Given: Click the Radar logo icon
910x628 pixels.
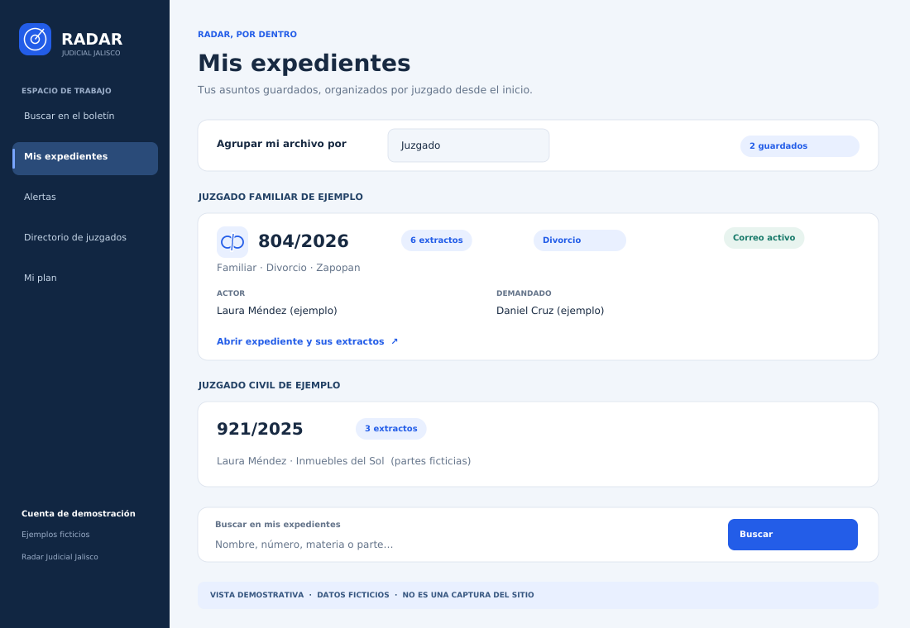Looking at the screenshot, I should point(35,40).
